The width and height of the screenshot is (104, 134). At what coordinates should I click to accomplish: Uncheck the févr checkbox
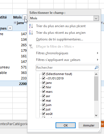43,87
